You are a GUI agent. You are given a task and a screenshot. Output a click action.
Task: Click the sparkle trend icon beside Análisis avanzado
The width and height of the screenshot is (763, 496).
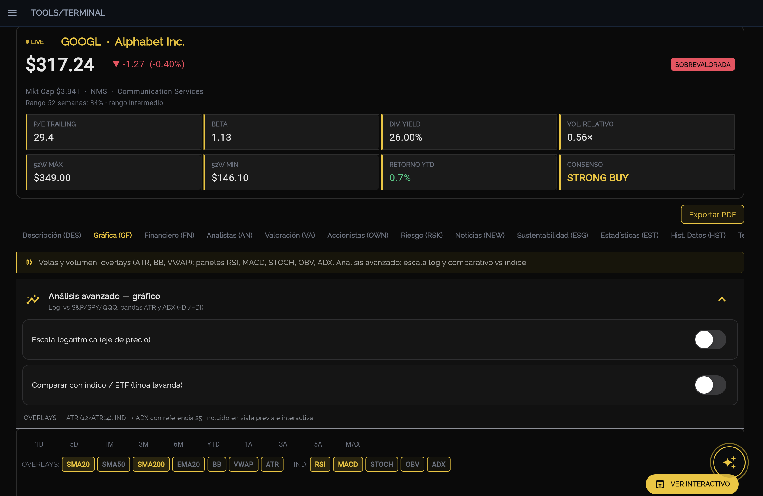pyautogui.click(x=33, y=299)
